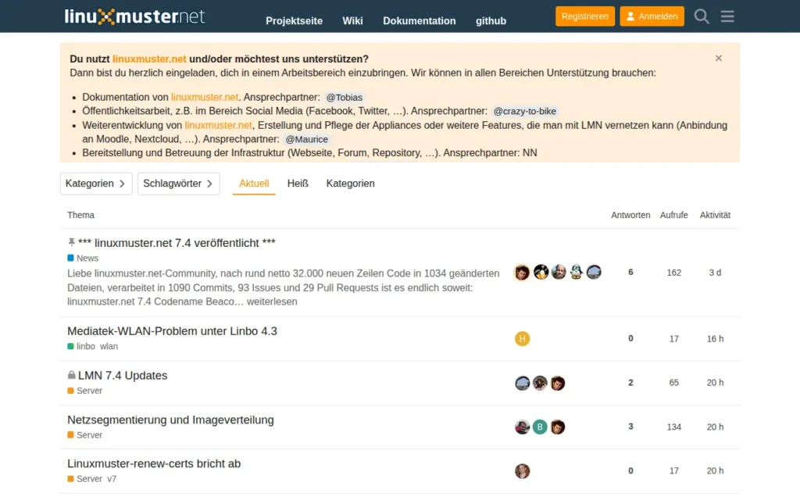This screenshot has width=800, height=500.
Task: Click the blue News category badge
Action: [83, 258]
